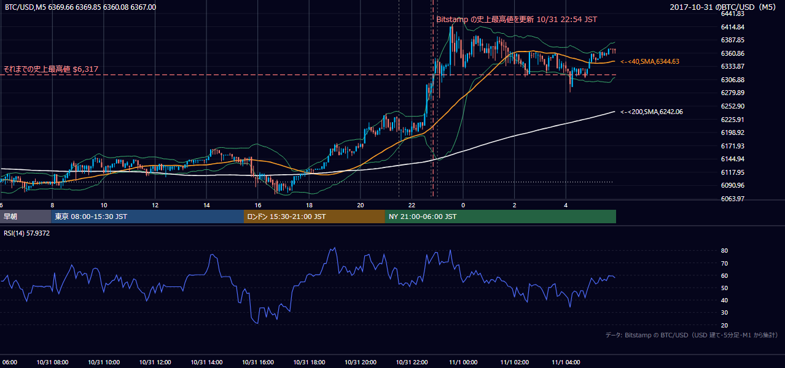
Task: Click price axis value 6144.94
Action: (x=733, y=159)
